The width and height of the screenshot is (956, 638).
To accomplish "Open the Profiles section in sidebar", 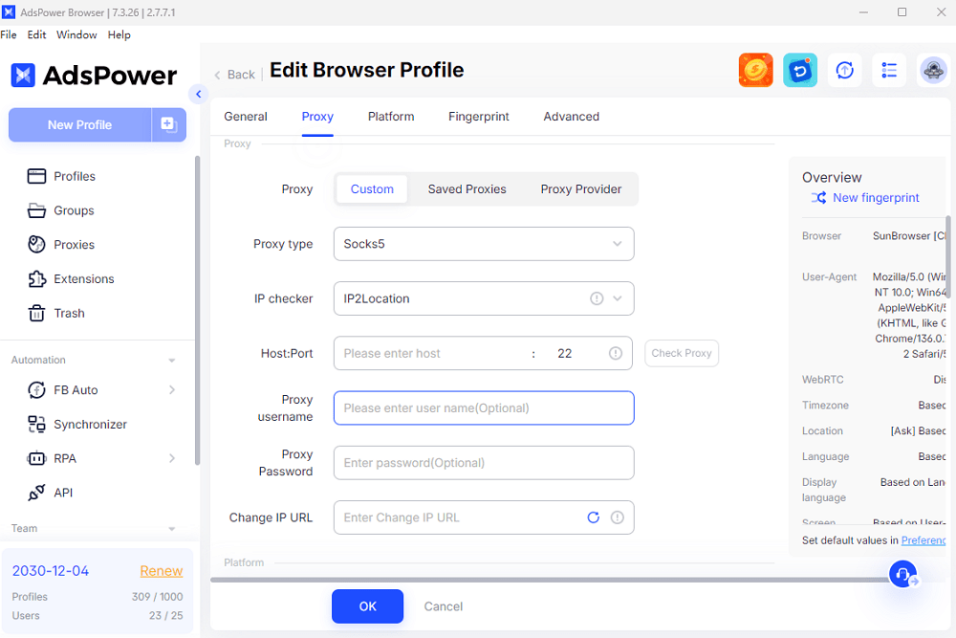I will coord(61,176).
